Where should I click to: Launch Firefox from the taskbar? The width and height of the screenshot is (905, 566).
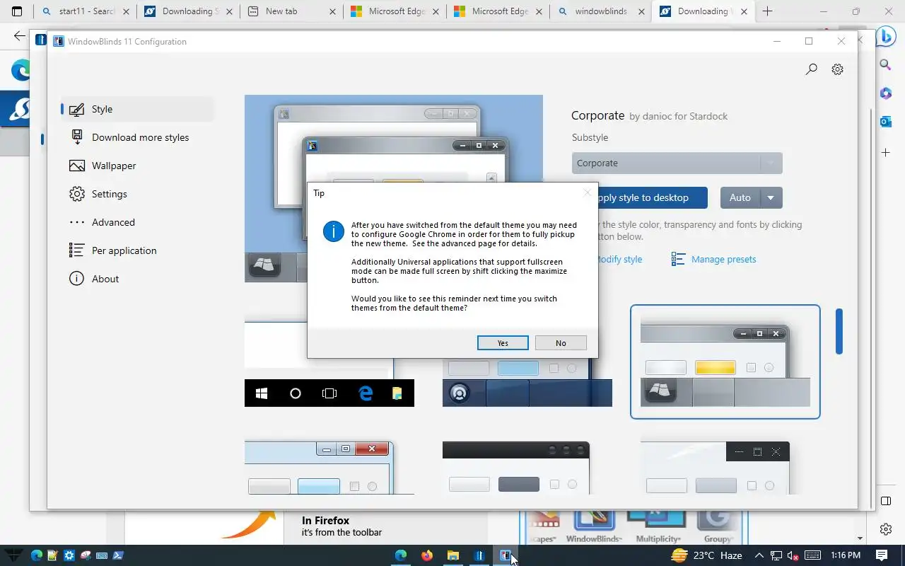coord(426,555)
